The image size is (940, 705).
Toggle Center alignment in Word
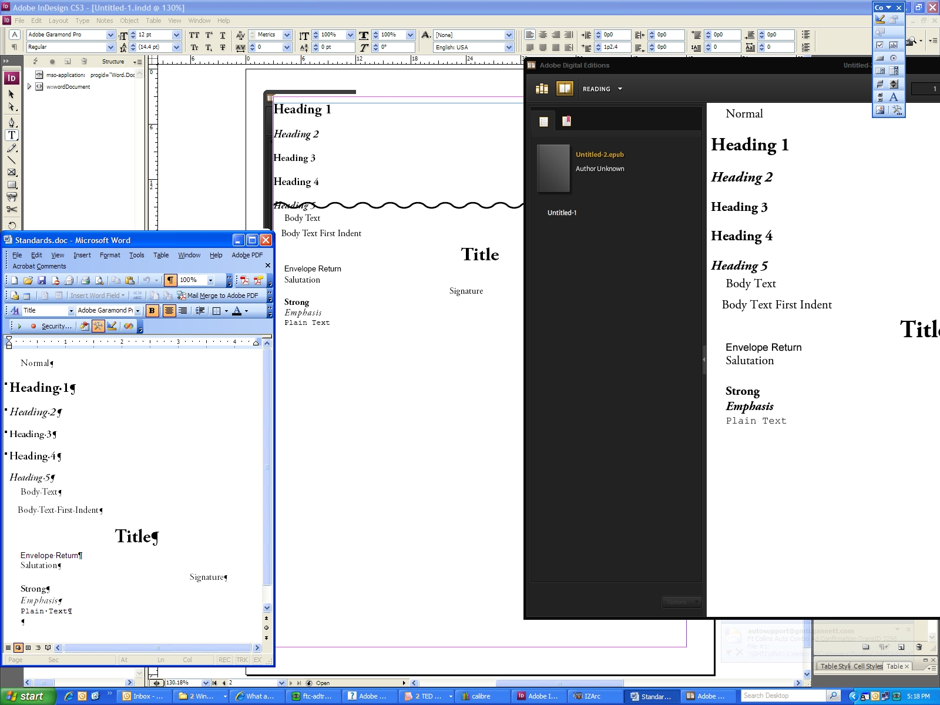[169, 311]
